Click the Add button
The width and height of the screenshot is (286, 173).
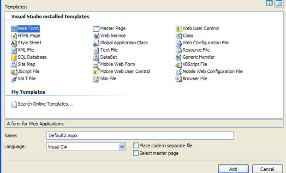coord(233,169)
